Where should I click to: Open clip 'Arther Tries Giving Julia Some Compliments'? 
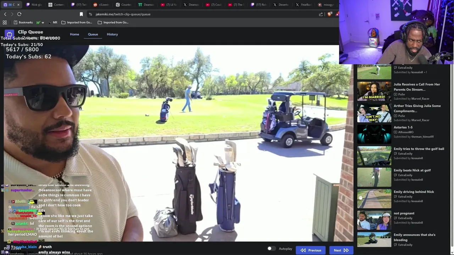pos(417,108)
